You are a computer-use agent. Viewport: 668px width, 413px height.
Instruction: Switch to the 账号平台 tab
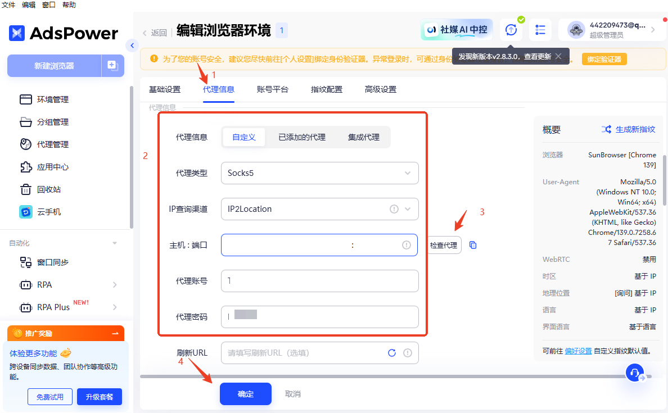point(273,89)
